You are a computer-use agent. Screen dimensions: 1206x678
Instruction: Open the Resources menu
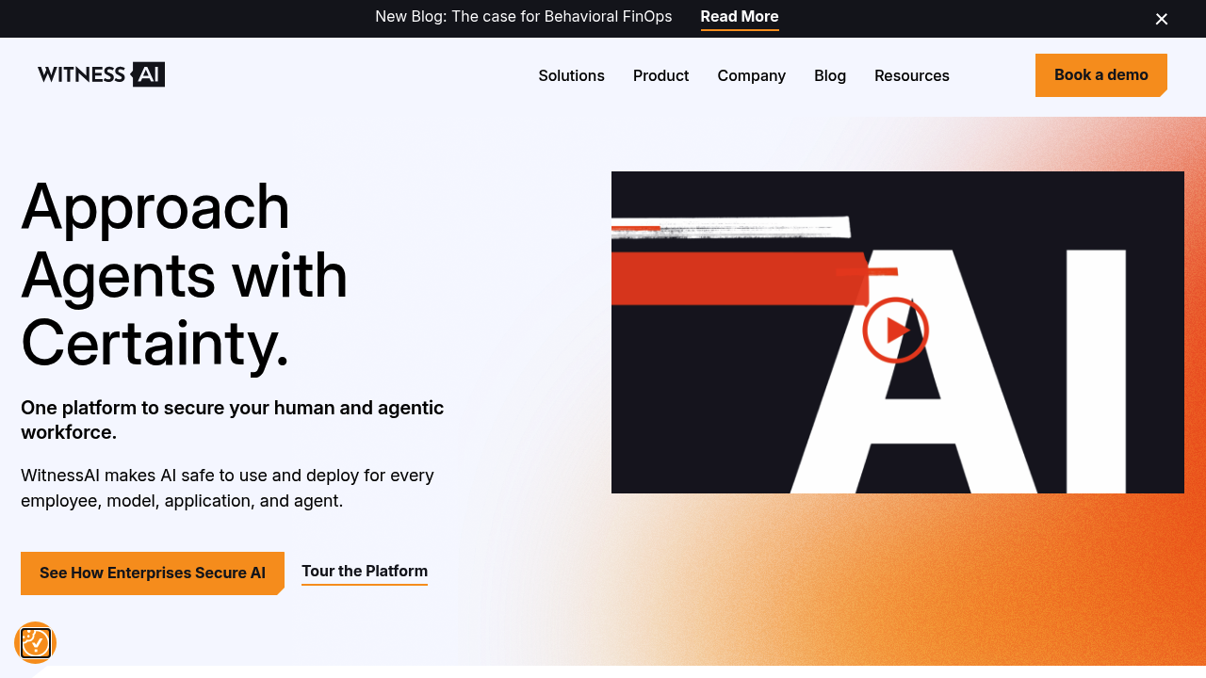pyautogui.click(x=912, y=75)
